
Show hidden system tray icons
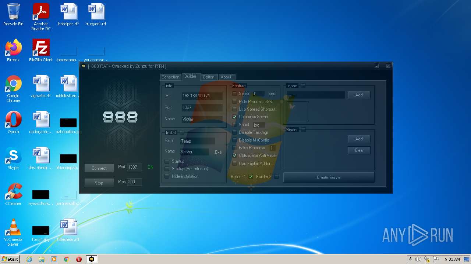[410, 259]
